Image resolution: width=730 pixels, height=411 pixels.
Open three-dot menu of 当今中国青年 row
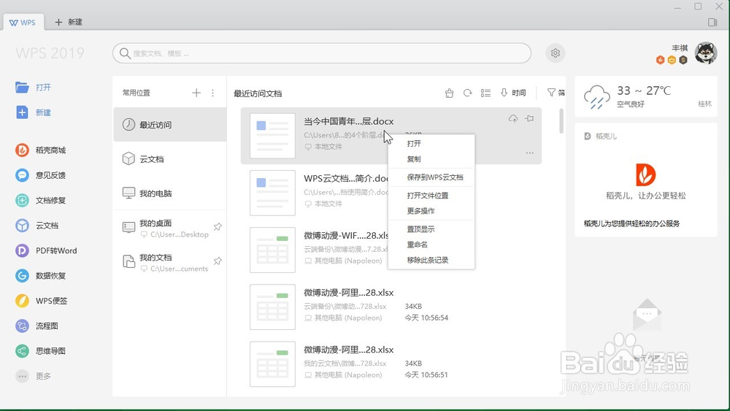(529, 153)
